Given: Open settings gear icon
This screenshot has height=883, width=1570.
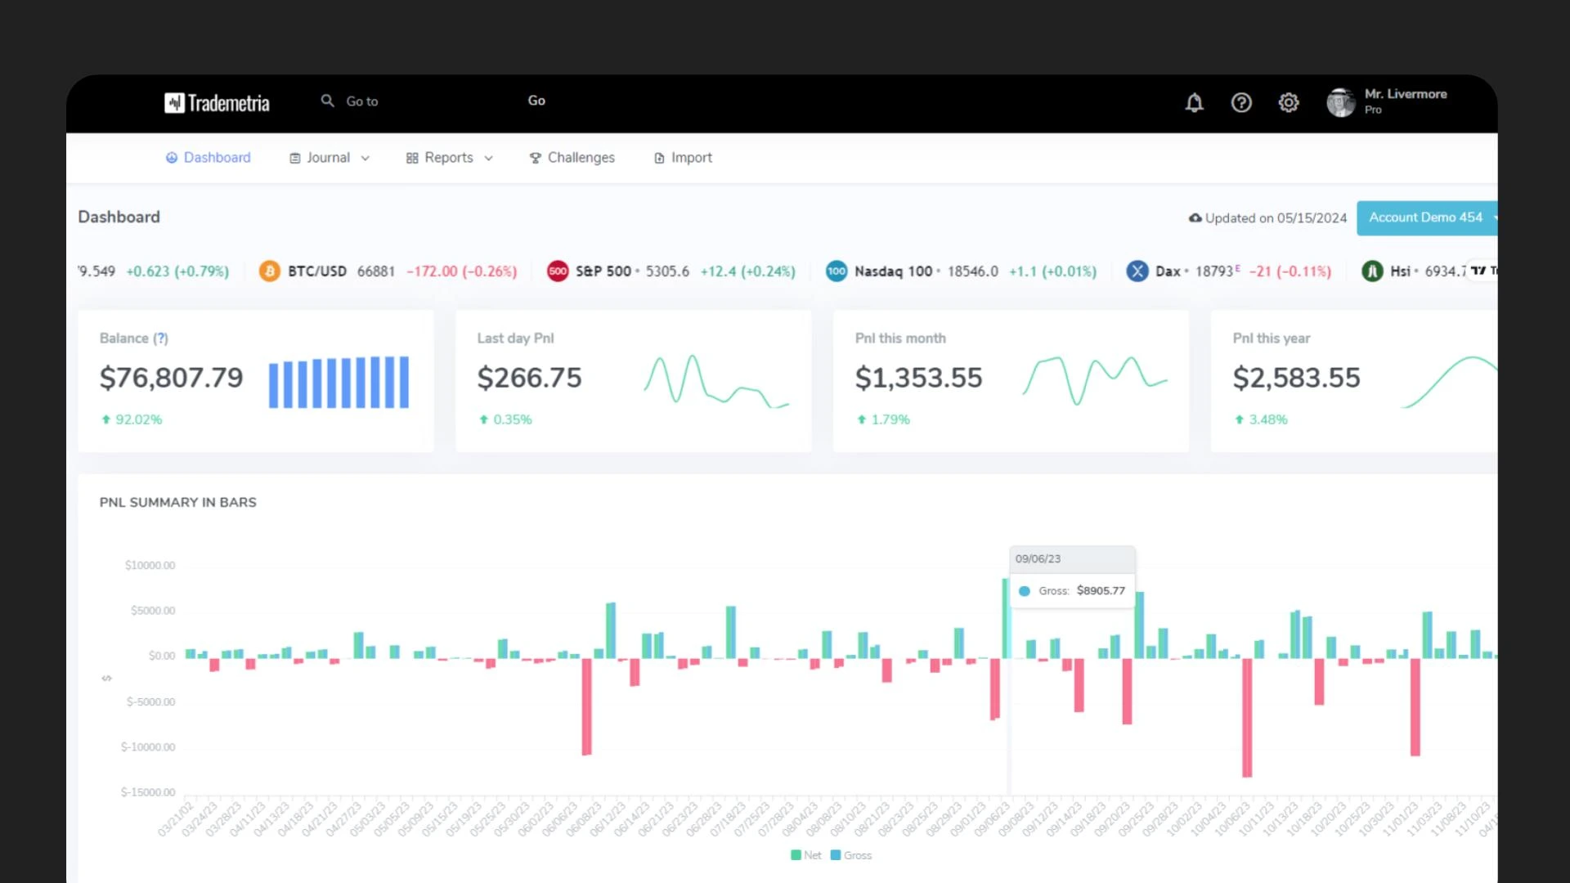Looking at the screenshot, I should click(1289, 103).
